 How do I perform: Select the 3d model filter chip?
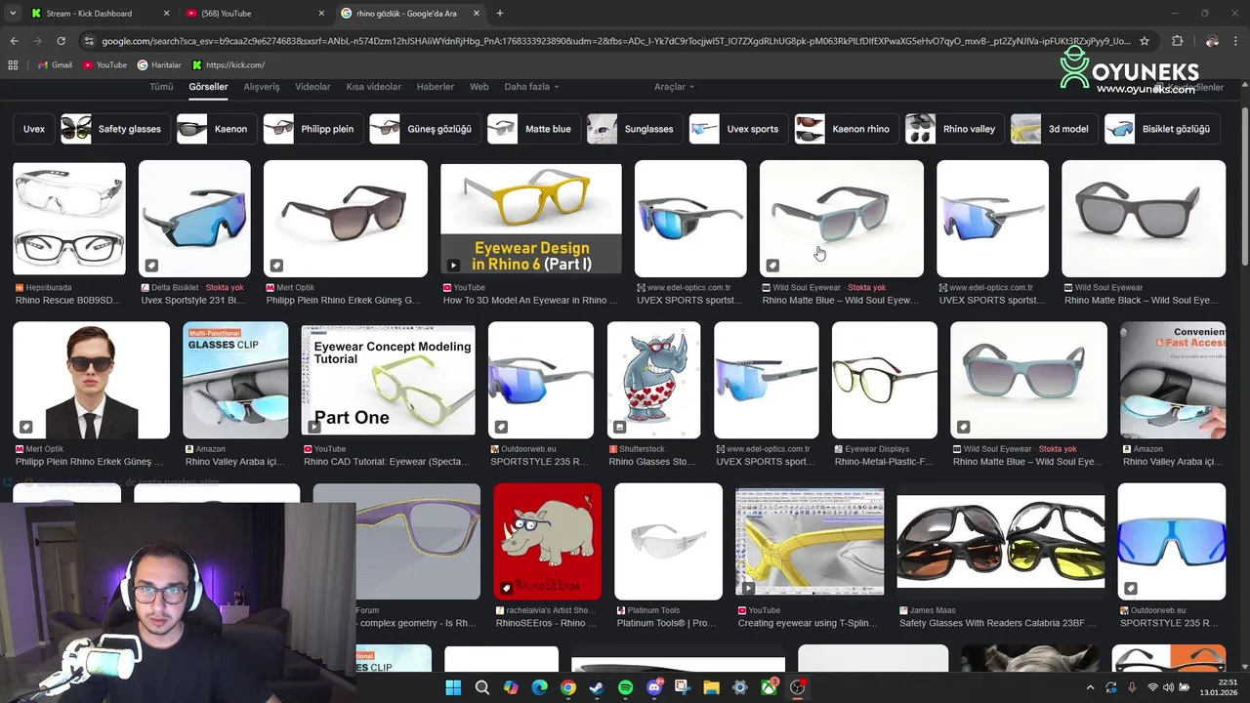tap(1056, 129)
